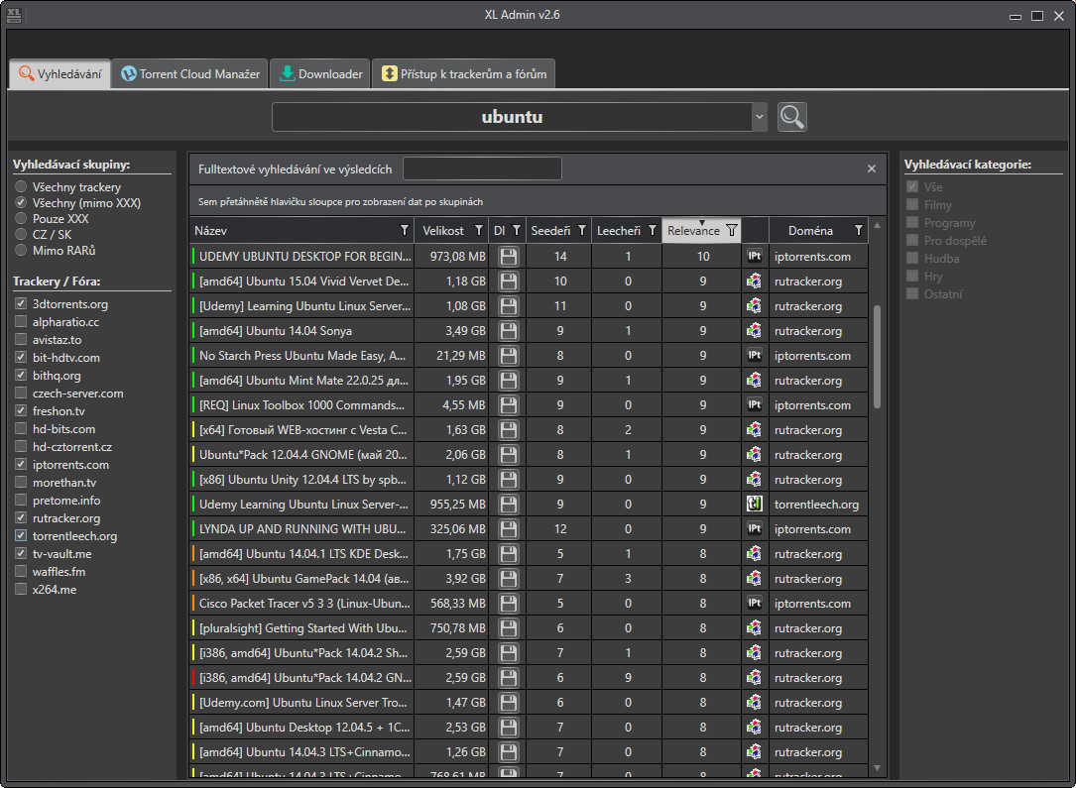
Task: Open filter for Velikost column
Action: coord(478,230)
